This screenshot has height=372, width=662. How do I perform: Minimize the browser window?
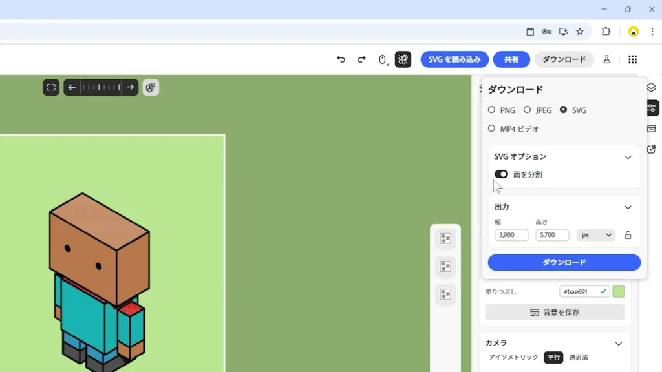(x=604, y=9)
